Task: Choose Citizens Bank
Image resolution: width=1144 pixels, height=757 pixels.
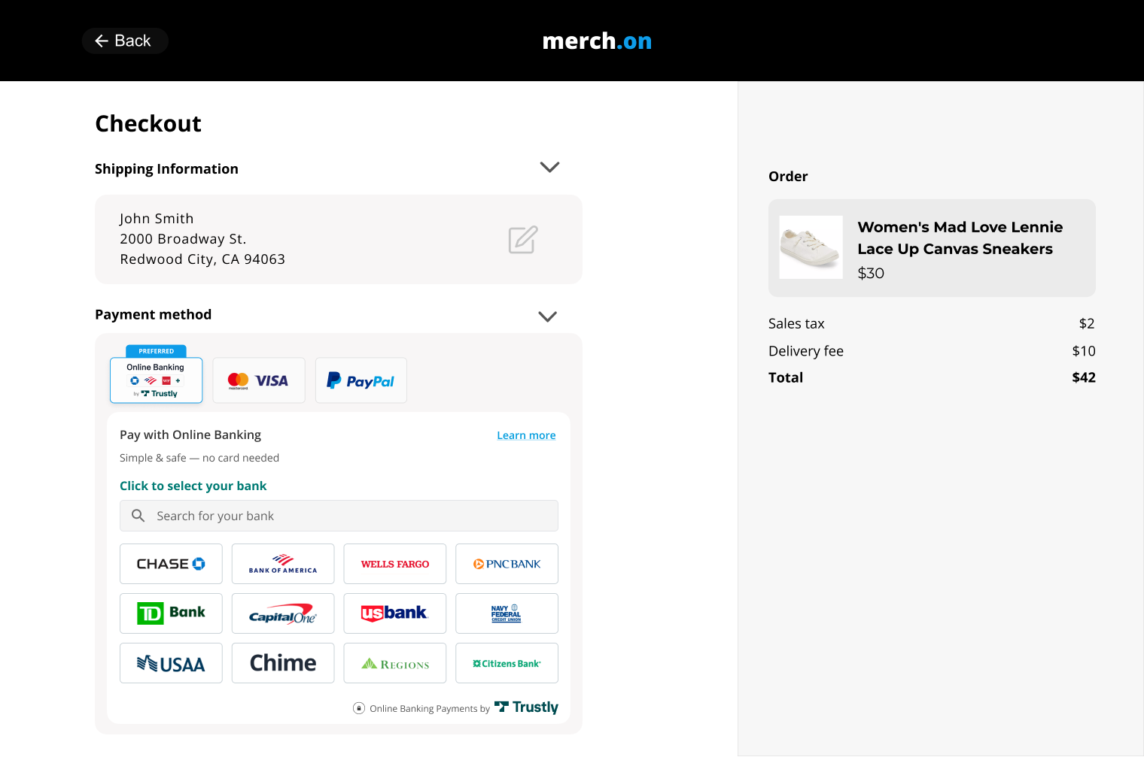Action: (507, 663)
